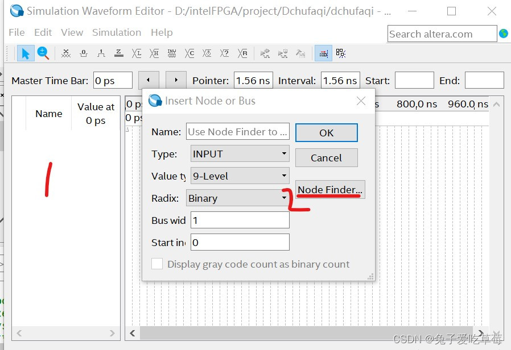The image size is (511, 350).
Task: Click the Search altera.com box
Action: click(x=442, y=34)
